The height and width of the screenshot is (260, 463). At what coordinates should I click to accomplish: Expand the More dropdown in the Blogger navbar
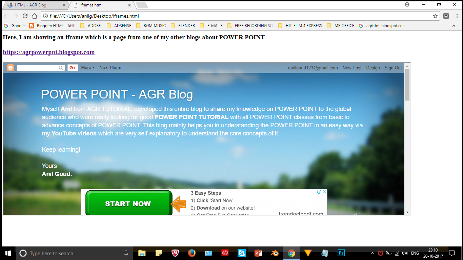(88, 68)
